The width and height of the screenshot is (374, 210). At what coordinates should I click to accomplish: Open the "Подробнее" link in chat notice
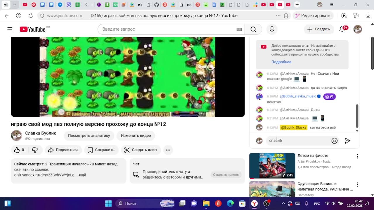(x=281, y=62)
